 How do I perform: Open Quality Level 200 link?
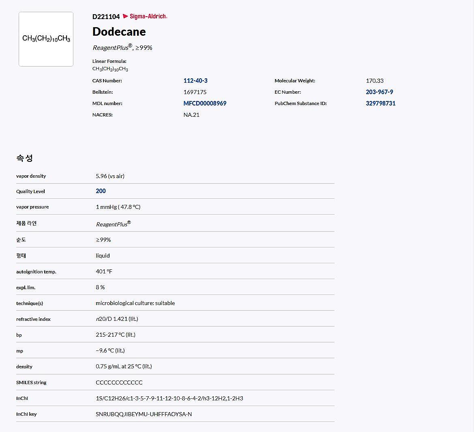[x=101, y=191]
